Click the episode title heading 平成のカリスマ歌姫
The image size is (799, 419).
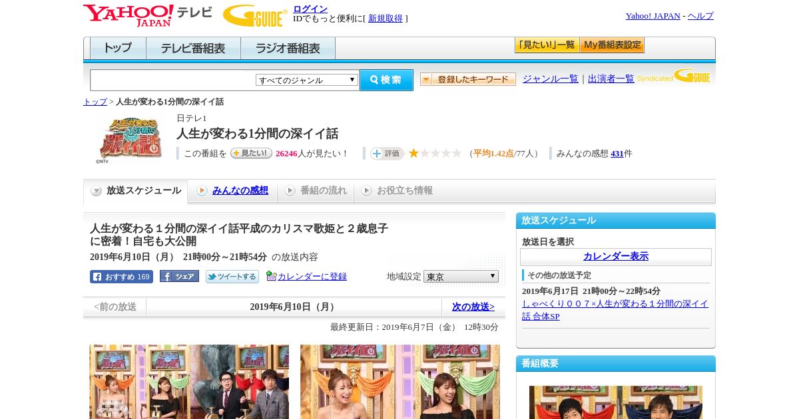239,235
